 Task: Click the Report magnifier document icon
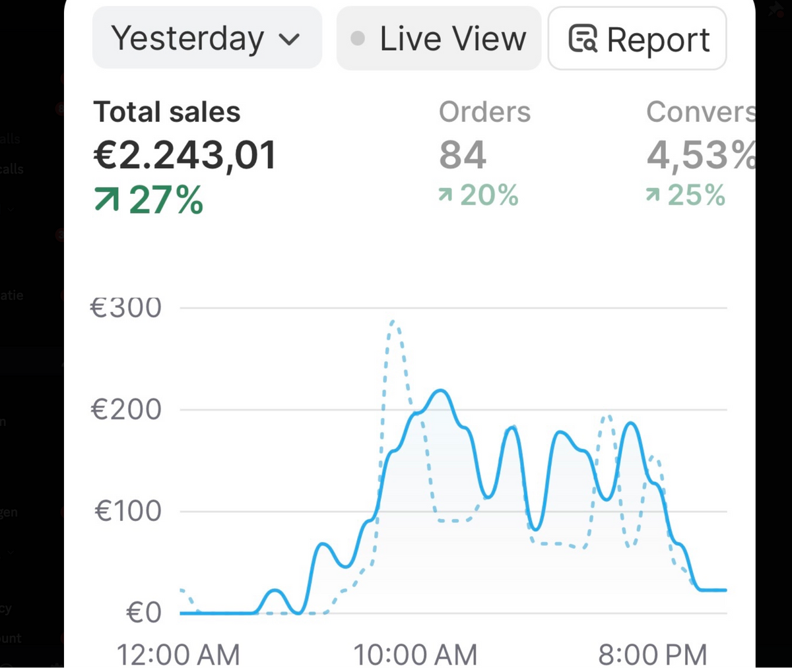tap(583, 39)
